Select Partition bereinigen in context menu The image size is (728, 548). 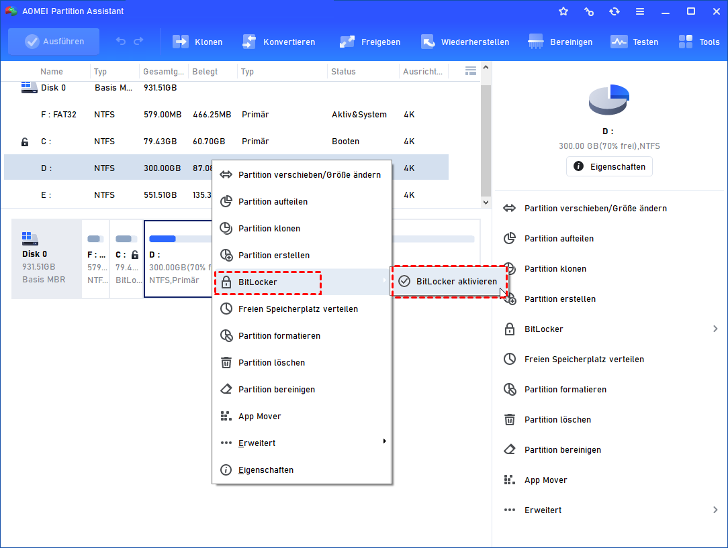click(302, 390)
